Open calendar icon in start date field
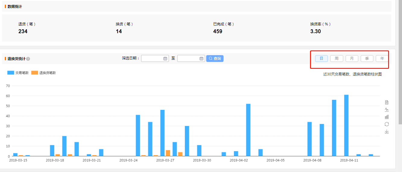Screen dimensions: 402x172 coord(165,59)
